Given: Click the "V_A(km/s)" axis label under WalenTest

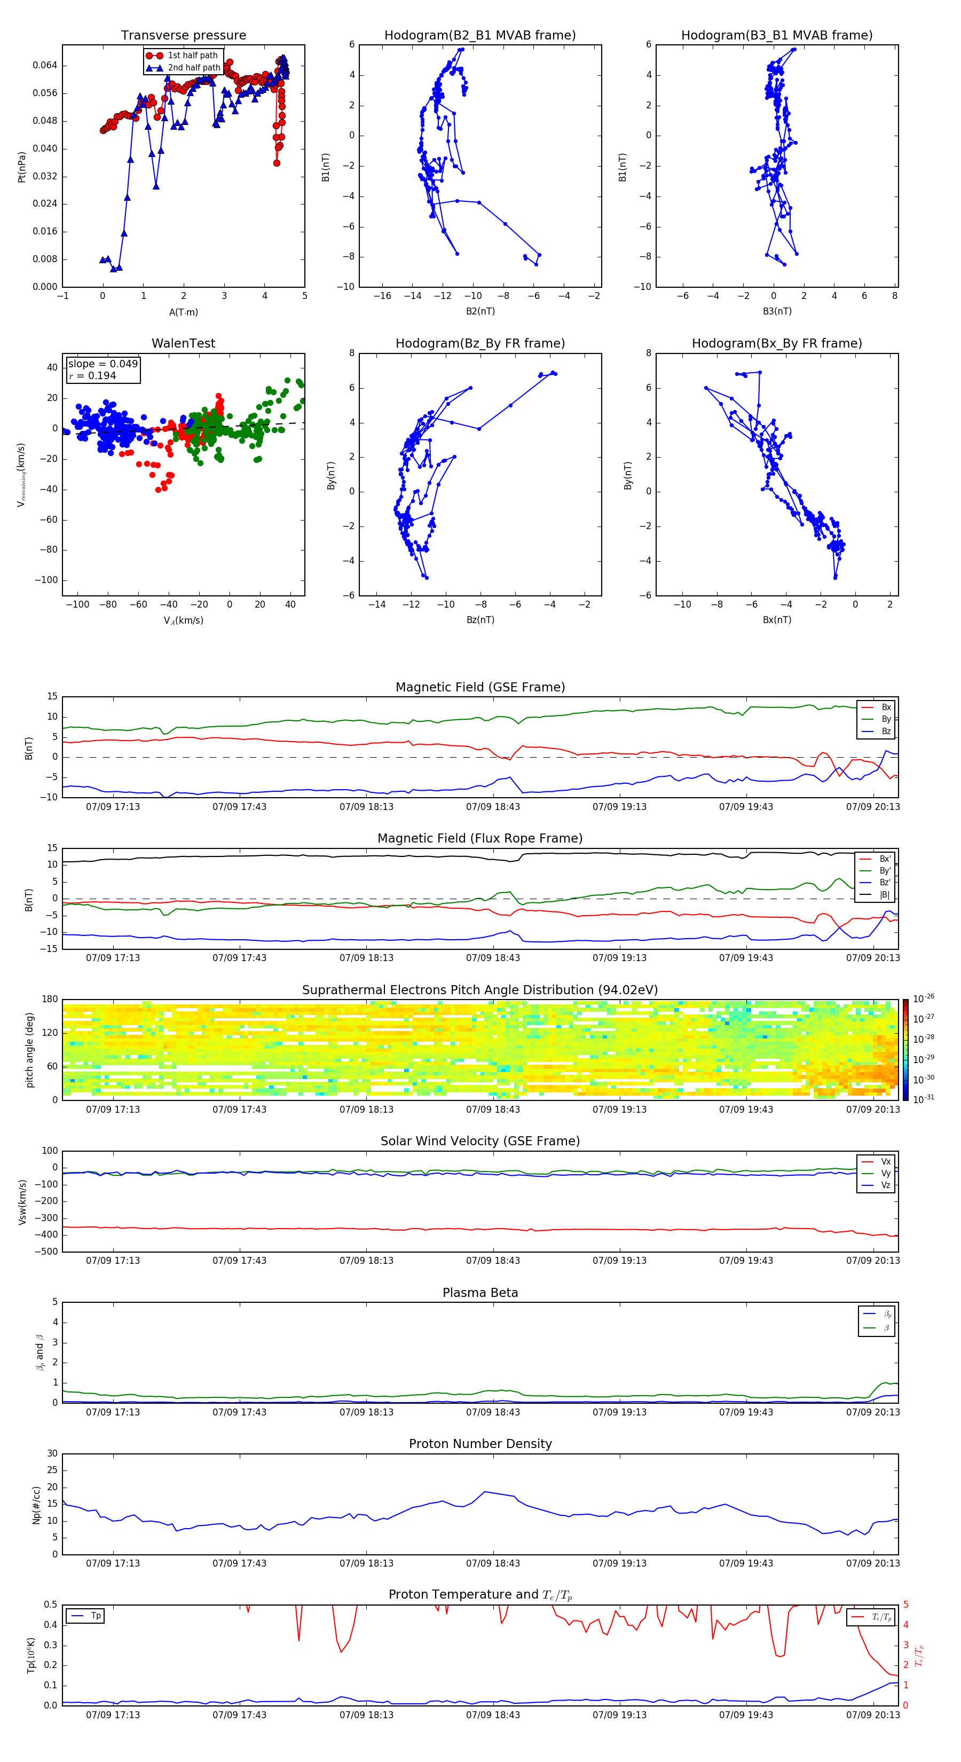Looking at the screenshot, I should [x=183, y=621].
